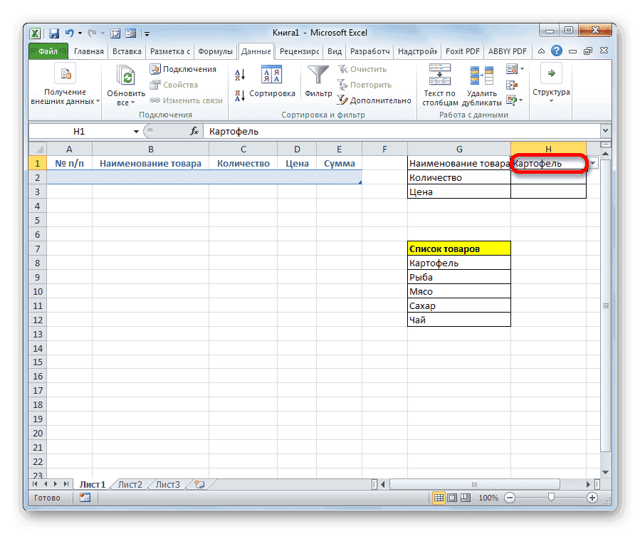The height and width of the screenshot is (534, 640).
Task: Open the Файл menu
Action: click(48, 51)
